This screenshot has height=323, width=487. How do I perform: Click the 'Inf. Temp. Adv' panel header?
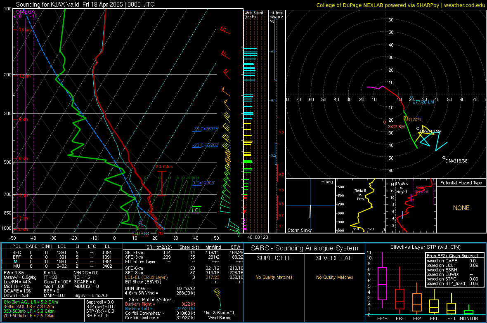click(x=277, y=17)
